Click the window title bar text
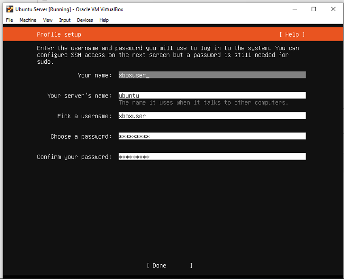344x279 pixels. point(69,9)
